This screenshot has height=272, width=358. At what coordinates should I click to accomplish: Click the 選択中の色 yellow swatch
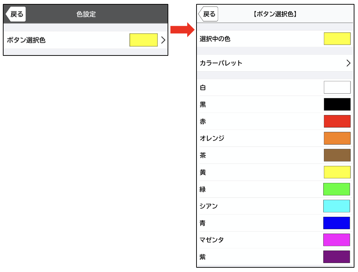coord(337,39)
